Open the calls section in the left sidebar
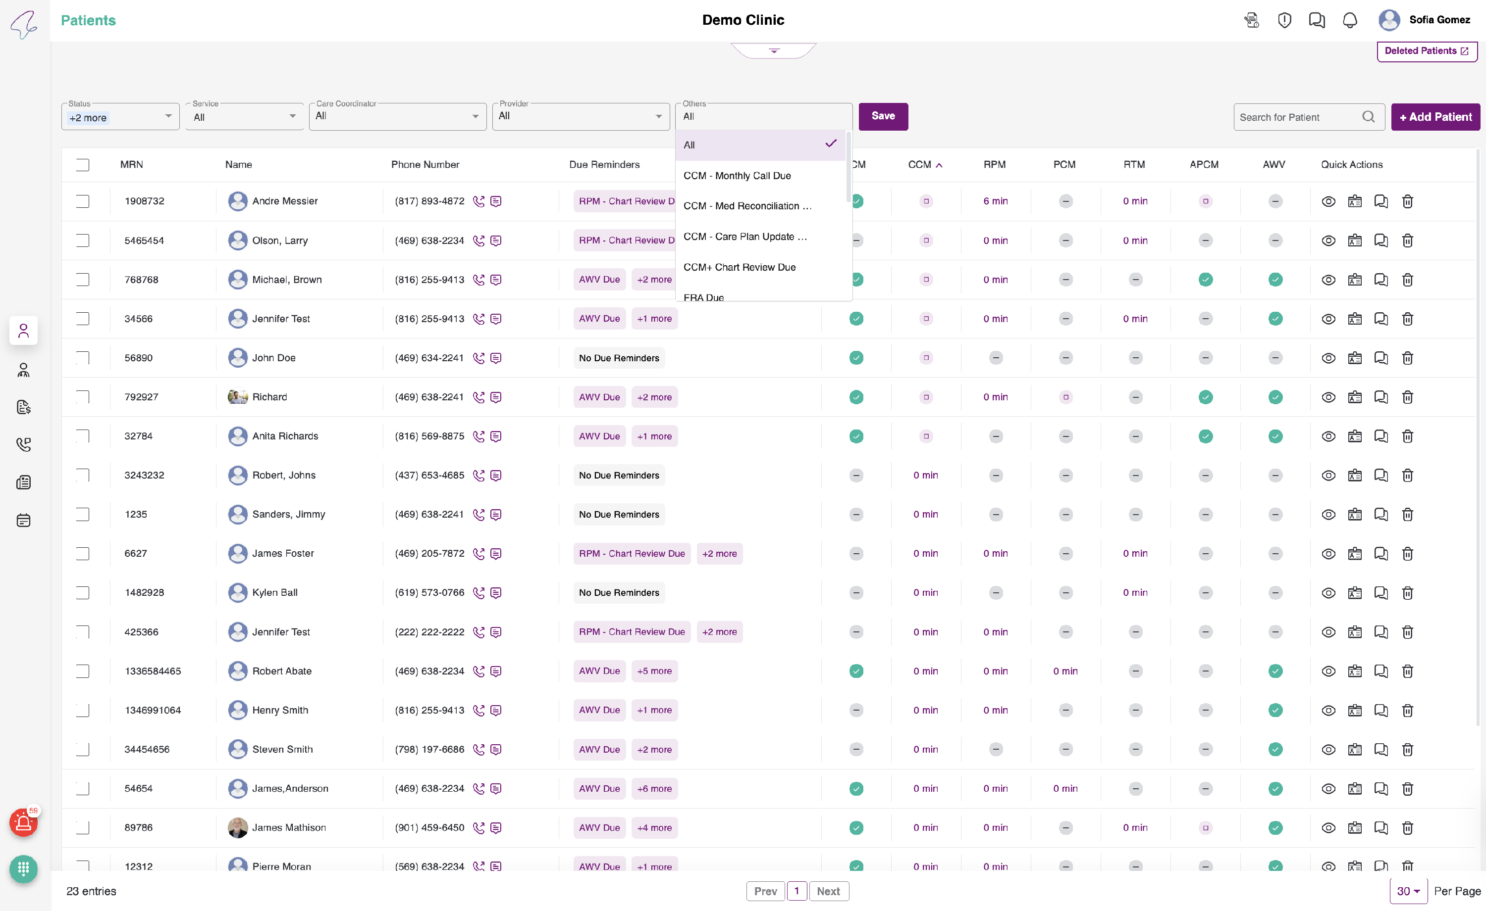Image resolution: width=1486 pixels, height=911 pixels. [23, 445]
